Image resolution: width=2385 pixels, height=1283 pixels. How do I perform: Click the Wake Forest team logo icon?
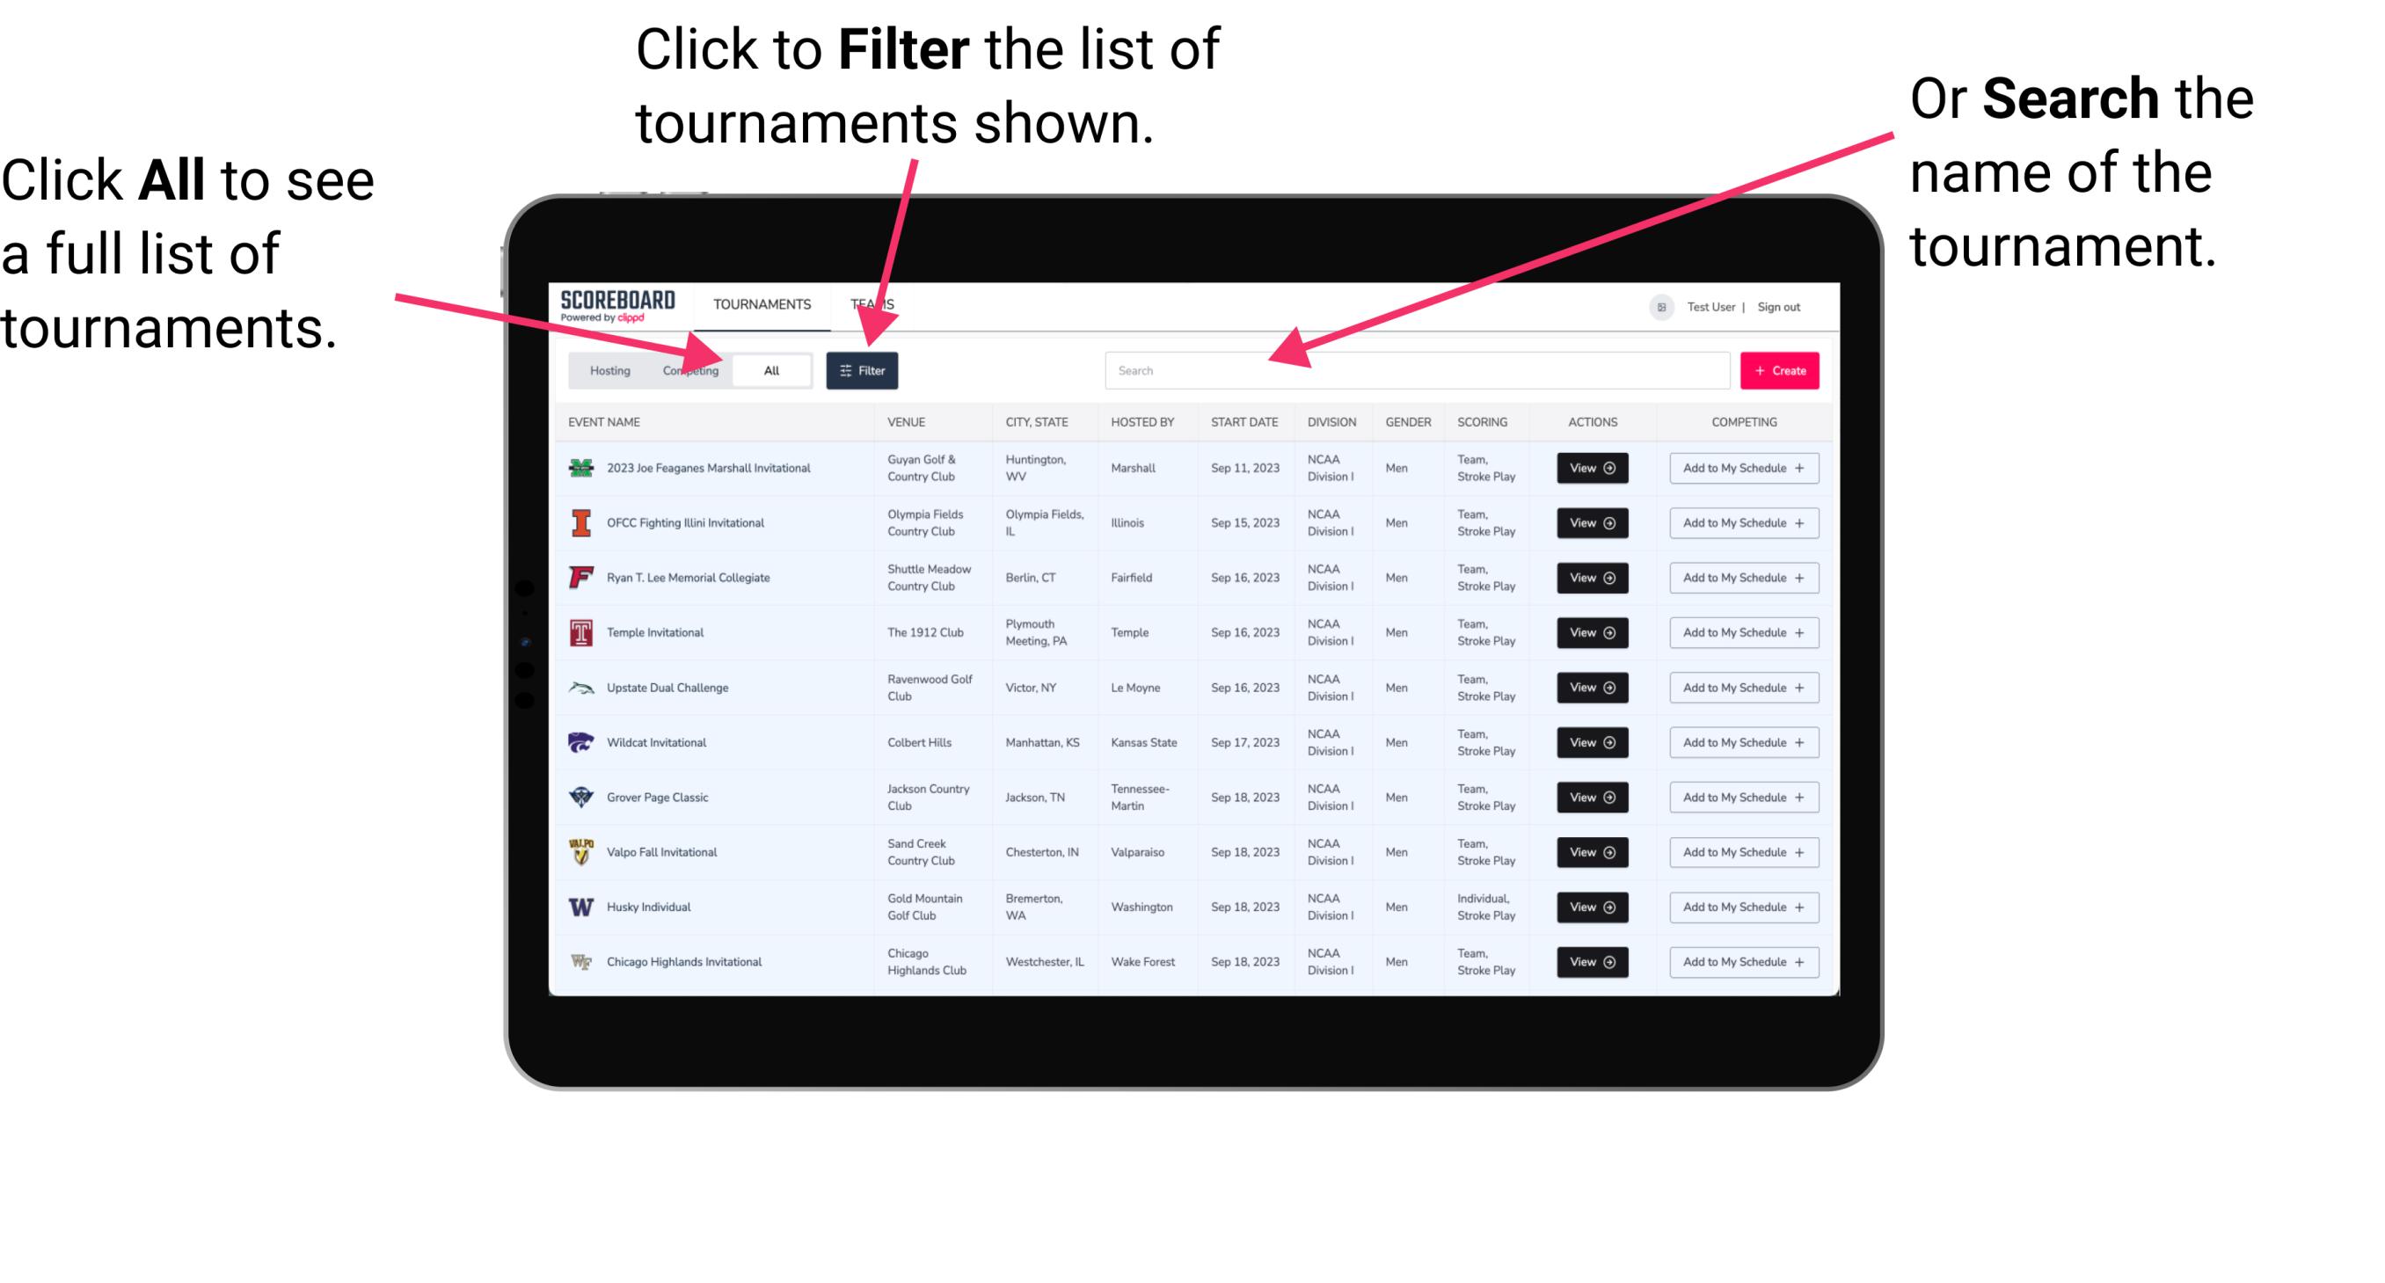click(580, 960)
